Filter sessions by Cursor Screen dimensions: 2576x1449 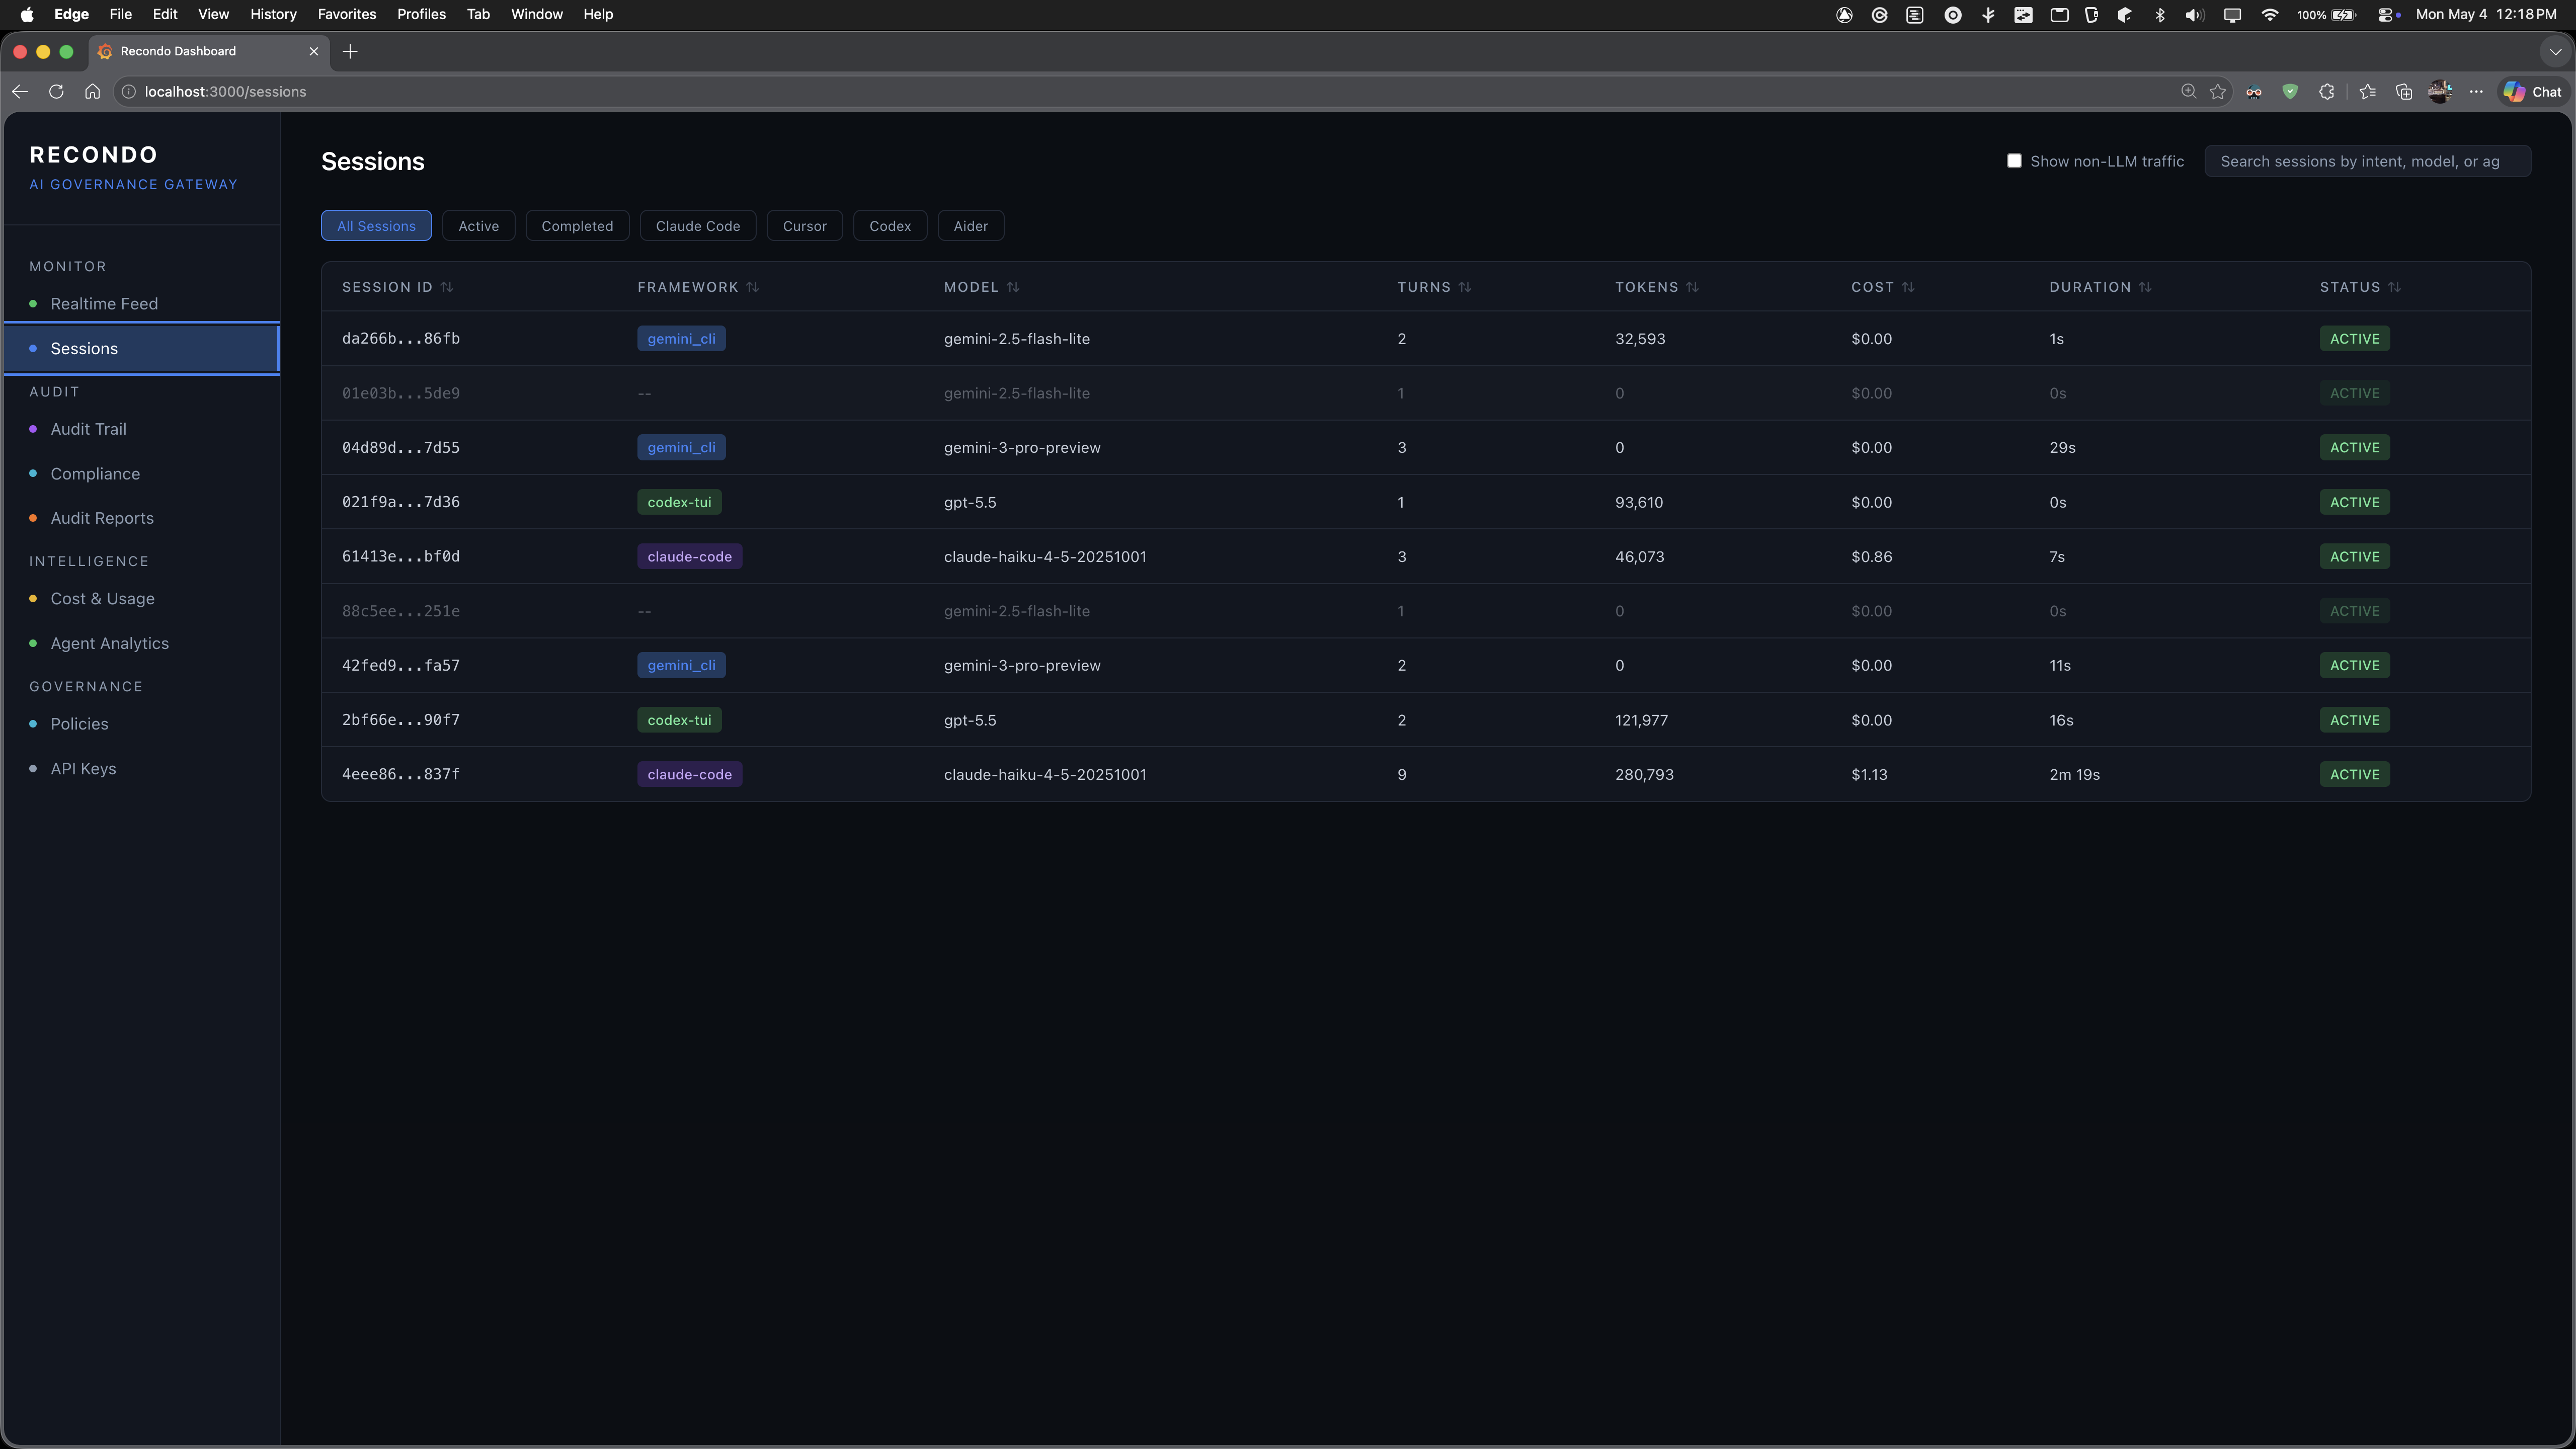click(805, 225)
